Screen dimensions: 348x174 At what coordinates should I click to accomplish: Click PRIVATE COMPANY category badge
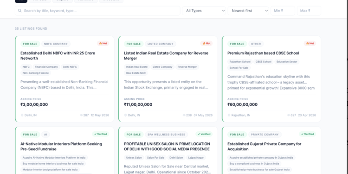[265, 135]
